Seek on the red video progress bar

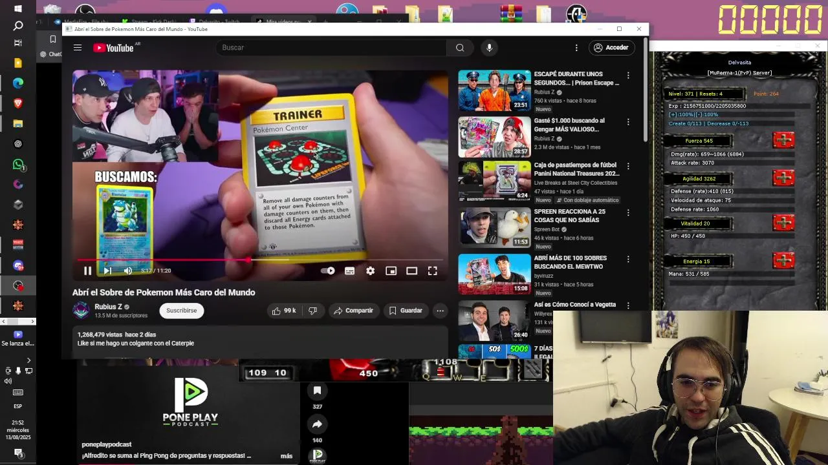point(259,260)
